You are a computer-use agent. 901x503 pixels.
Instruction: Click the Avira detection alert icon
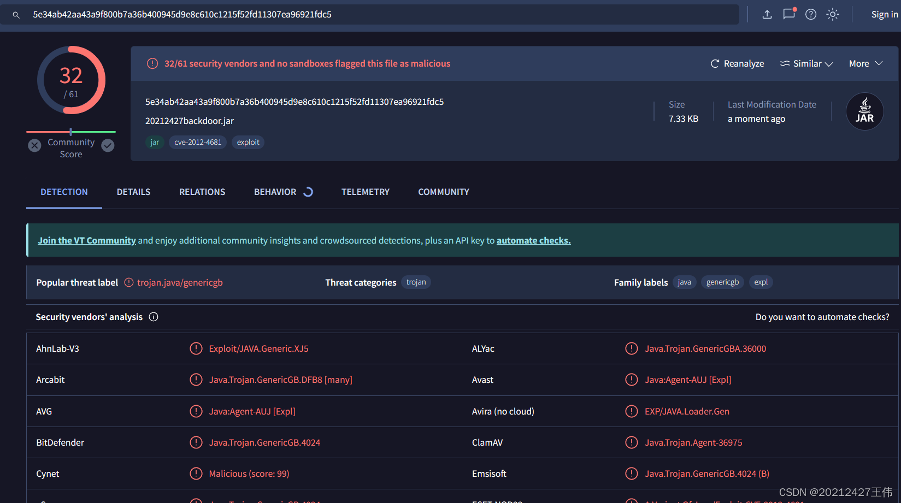point(632,411)
